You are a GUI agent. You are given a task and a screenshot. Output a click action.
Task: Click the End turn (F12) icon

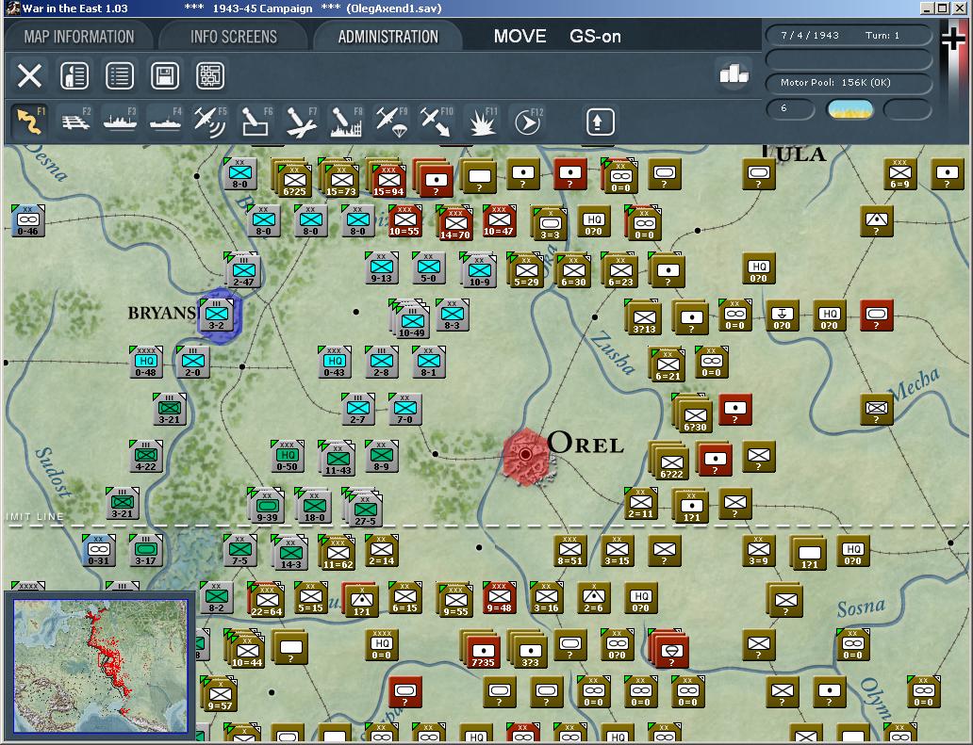pyautogui.click(x=527, y=121)
